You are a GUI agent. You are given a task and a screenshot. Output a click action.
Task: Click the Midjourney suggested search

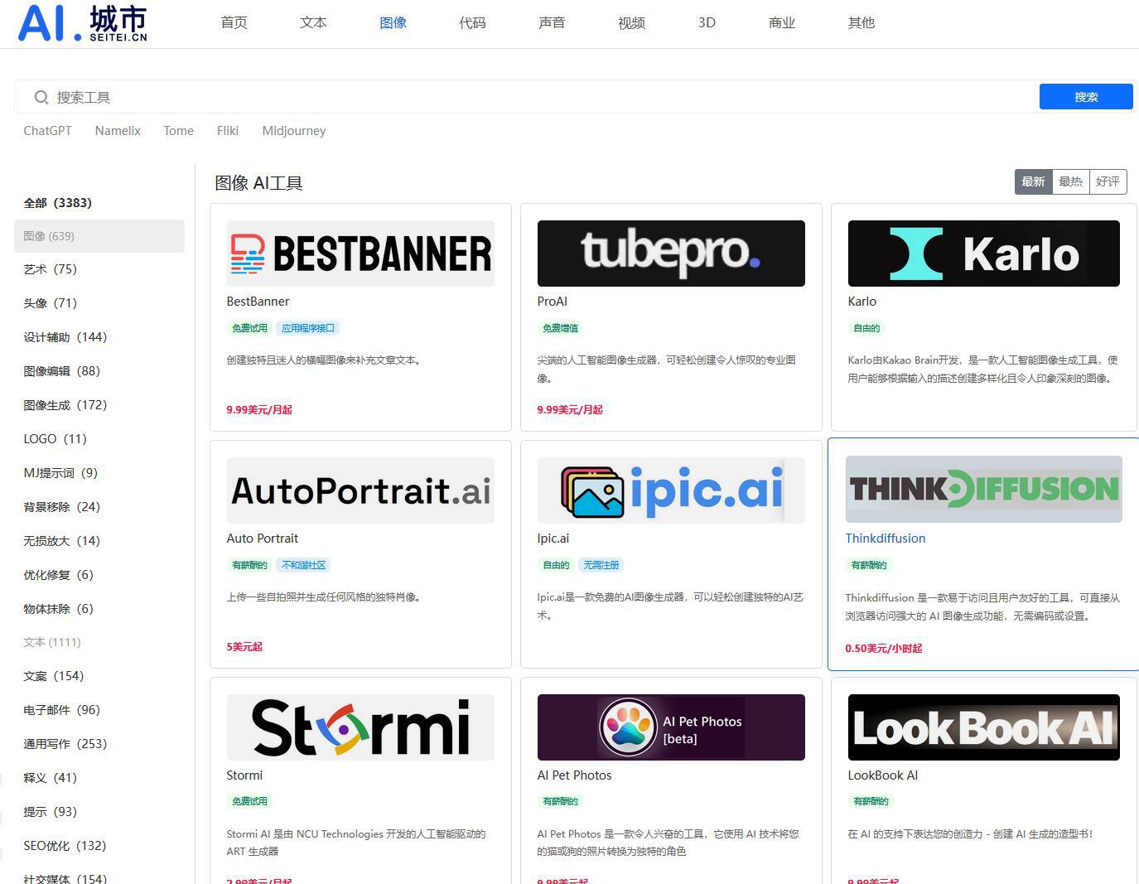point(294,131)
